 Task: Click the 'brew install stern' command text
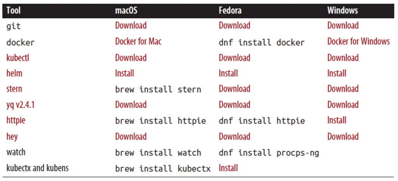(158, 90)
